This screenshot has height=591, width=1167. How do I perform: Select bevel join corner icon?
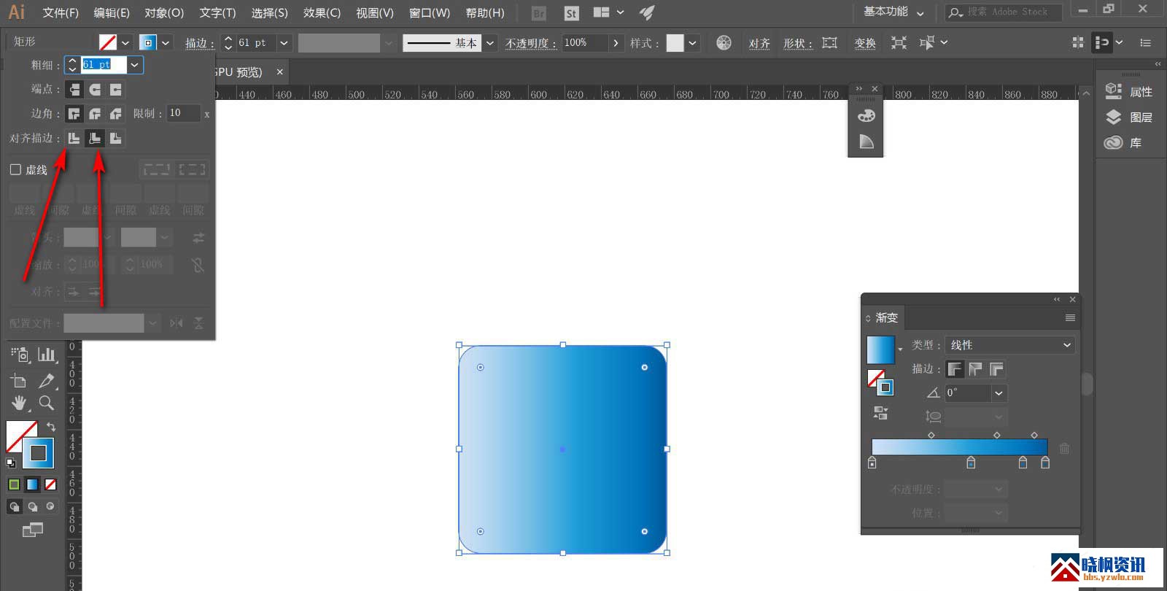tap(115, 114)
